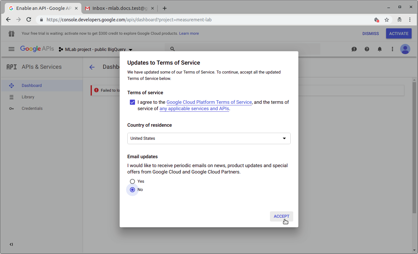Open the help icon

[367, 49]
